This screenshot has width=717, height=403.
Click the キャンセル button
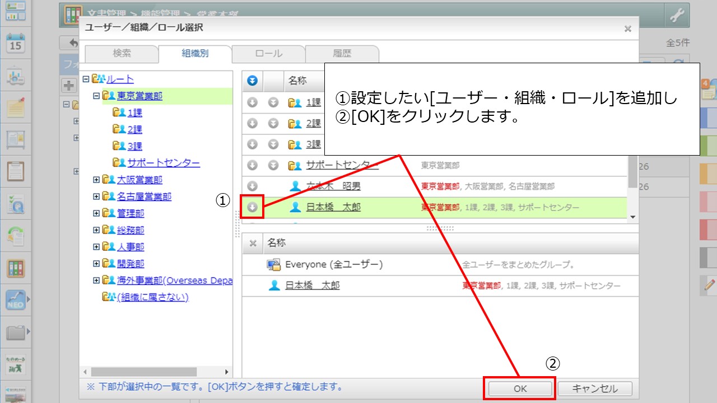point(595,388)
